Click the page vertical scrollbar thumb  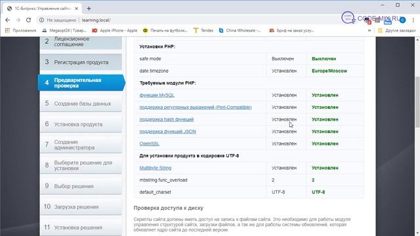[417, 102]
